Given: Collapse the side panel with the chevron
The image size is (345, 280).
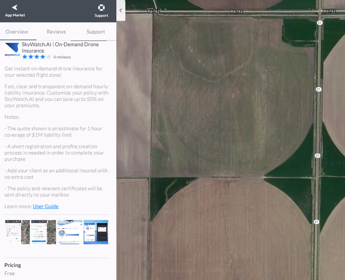Looking at the screenshot, I should (x=121, y=10).
